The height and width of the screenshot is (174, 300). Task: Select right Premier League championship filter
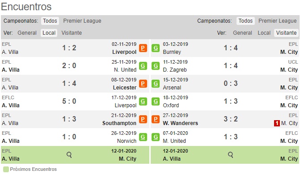click(x=278, y=21)
